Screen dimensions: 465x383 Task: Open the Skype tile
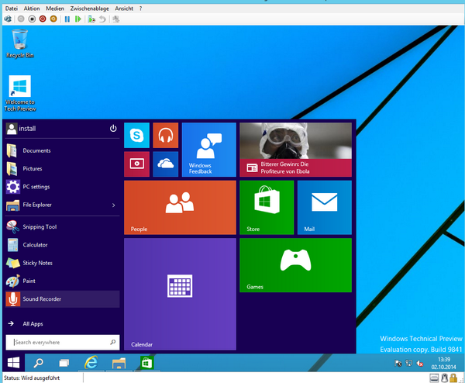[136, 135]
